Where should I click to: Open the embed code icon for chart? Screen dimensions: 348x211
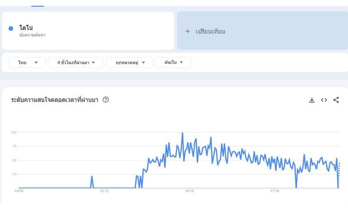click(324, 100)
